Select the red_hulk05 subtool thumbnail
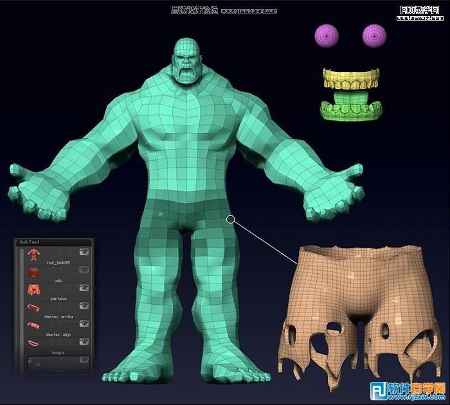This screenshot has width=450, height=405. tap(33, 253)
